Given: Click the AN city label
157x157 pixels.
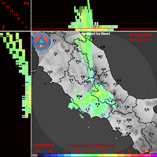Looking at the screenshot, I should point(103,47).
